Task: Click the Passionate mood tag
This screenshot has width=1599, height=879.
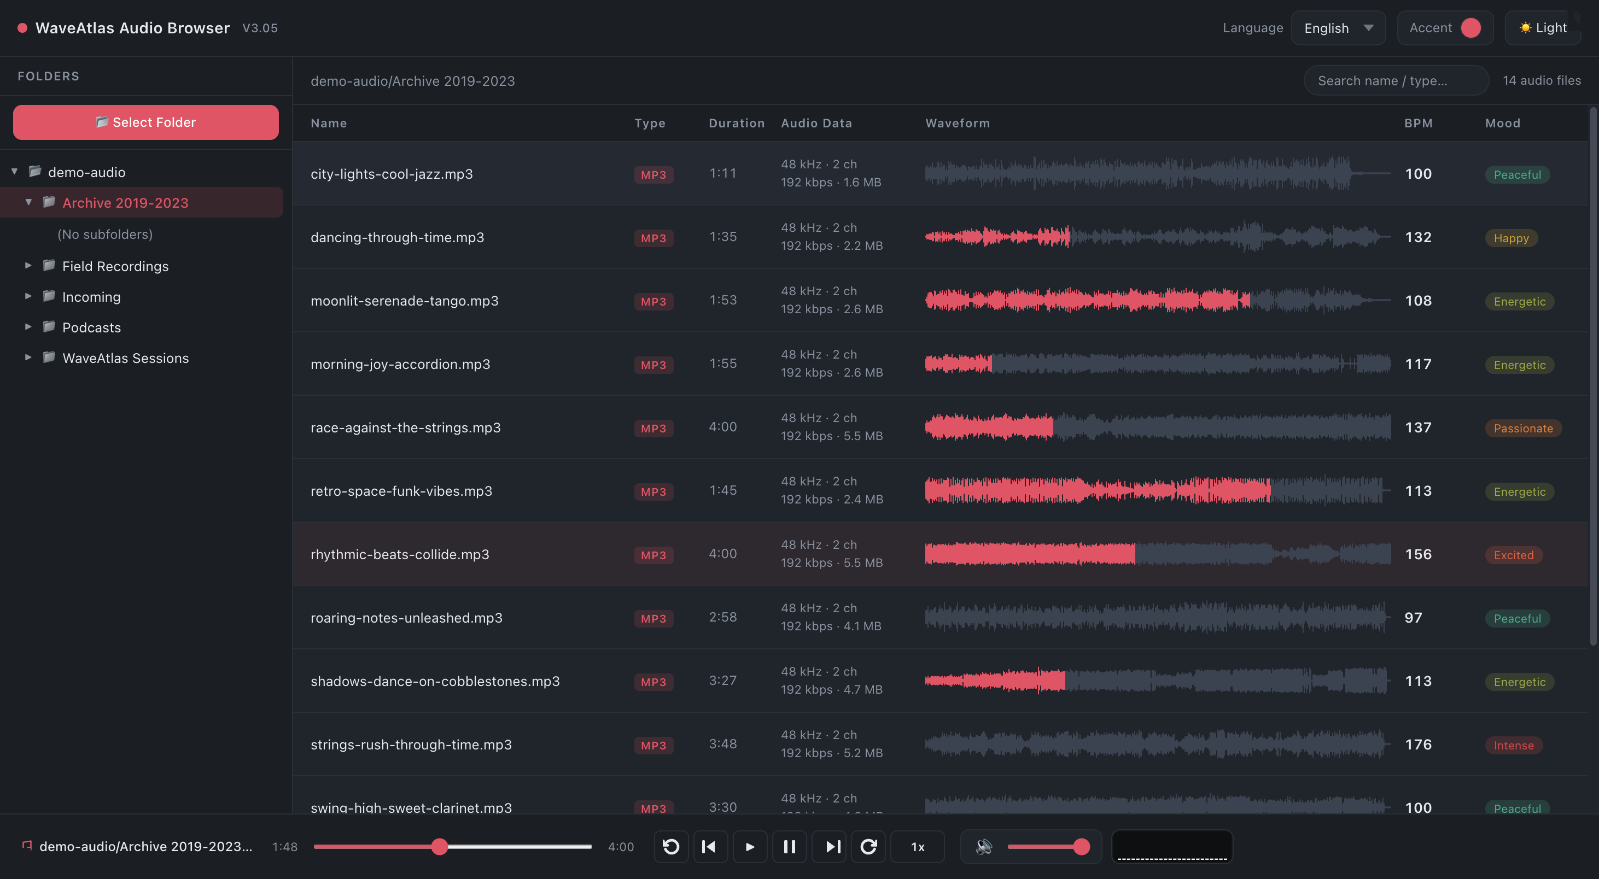Action: point(1522,428)
